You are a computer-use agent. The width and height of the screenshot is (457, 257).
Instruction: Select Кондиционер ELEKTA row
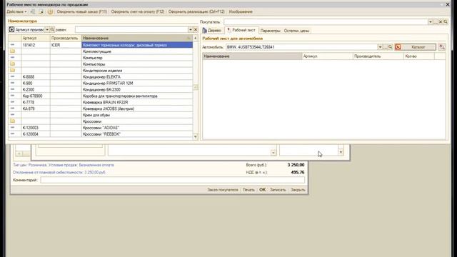click(101, 76)
